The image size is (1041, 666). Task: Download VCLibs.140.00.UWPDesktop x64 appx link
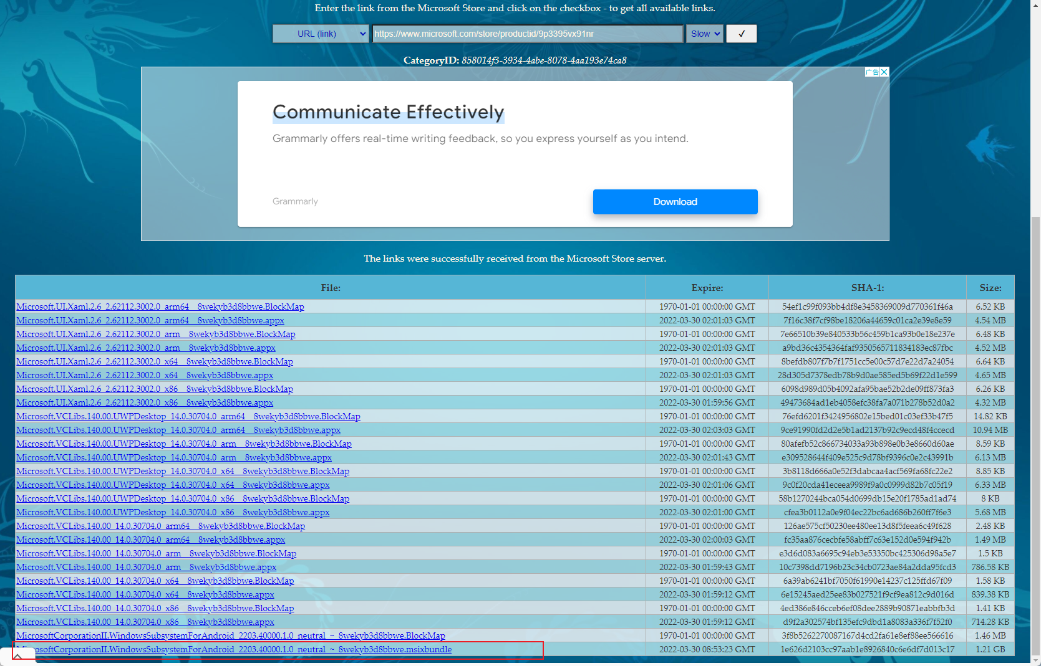pyautogui.click(x=173, y=485)
